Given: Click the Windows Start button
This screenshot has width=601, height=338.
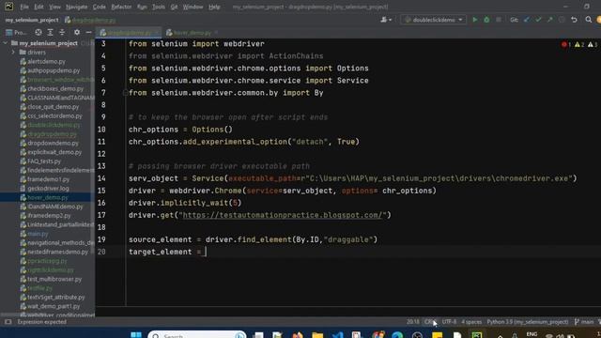Looking at the screenshot, I should click(136, 335).
